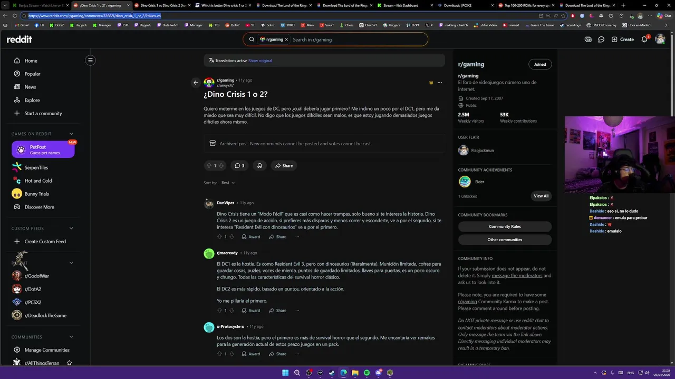Open the Popular feed
The height and width of the screenshot is (379, 675).
pyautogui.click(x=32, y=74)
